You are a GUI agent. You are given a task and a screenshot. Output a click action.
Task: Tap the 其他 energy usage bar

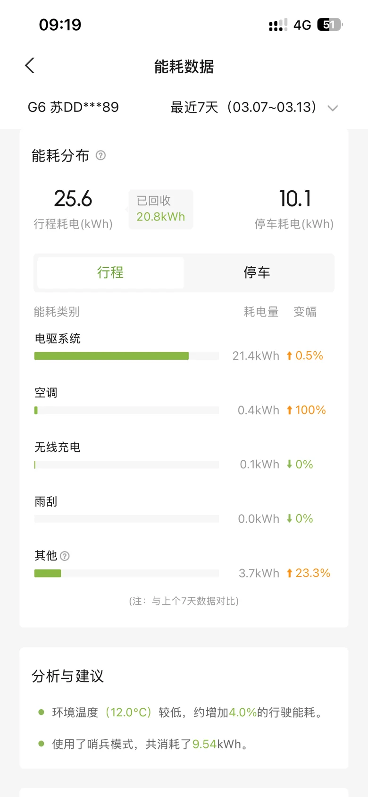coord(48,573)
